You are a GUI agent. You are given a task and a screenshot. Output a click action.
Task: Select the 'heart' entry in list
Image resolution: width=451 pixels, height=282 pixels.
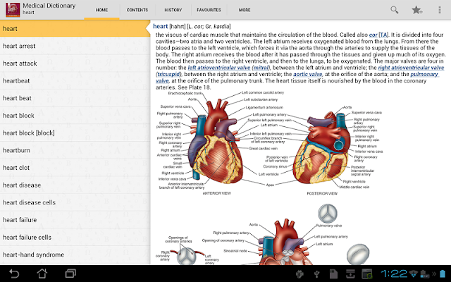75,28
